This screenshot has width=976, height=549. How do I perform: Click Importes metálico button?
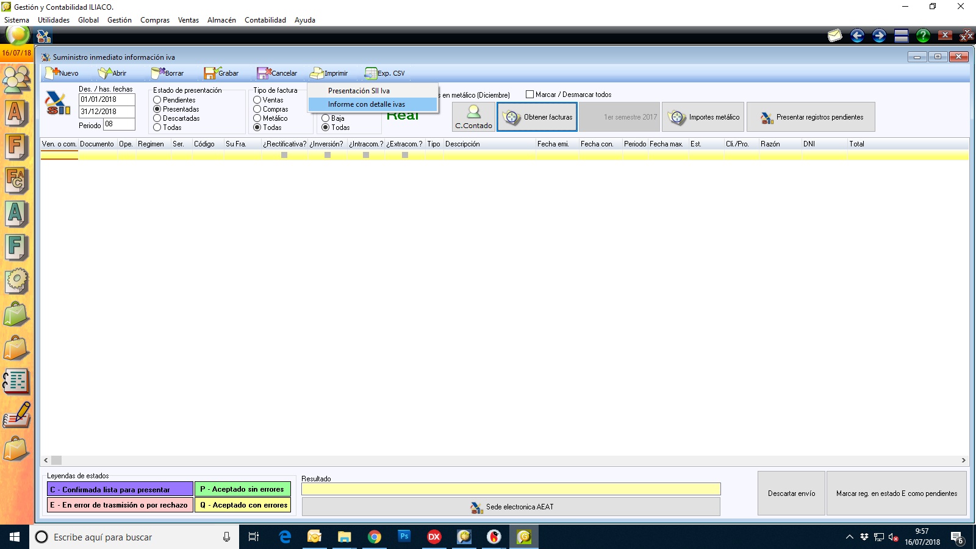coord(703,117)
